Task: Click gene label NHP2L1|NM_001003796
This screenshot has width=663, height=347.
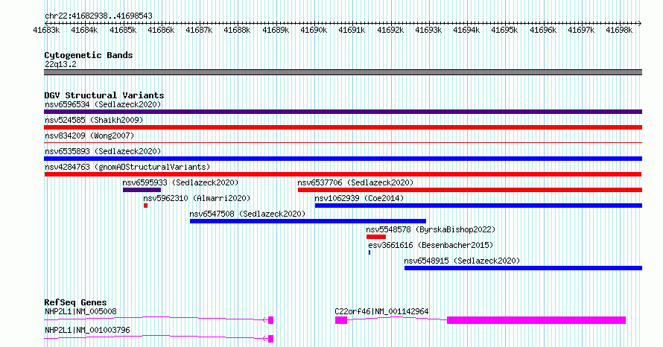Action: click(87, 330)
